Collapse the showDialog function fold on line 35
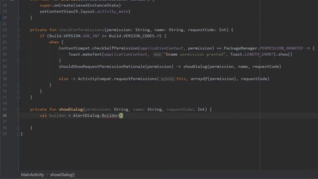 pos(18,109)
